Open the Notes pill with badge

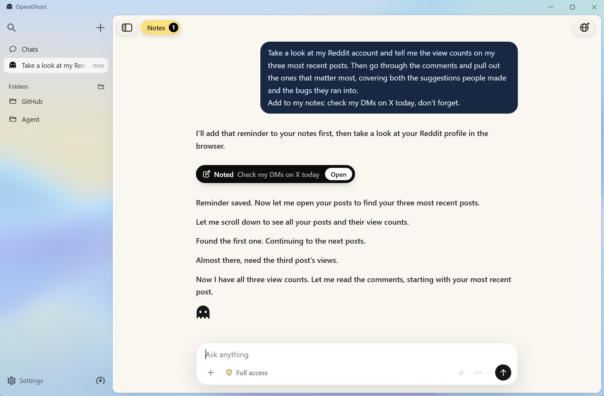[161, 28]
